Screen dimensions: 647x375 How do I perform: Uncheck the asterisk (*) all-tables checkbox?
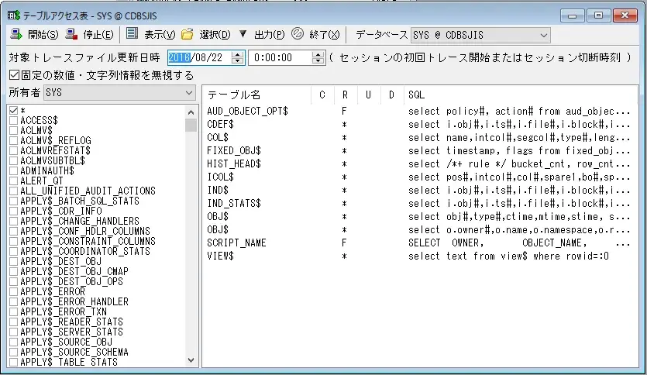14,112
